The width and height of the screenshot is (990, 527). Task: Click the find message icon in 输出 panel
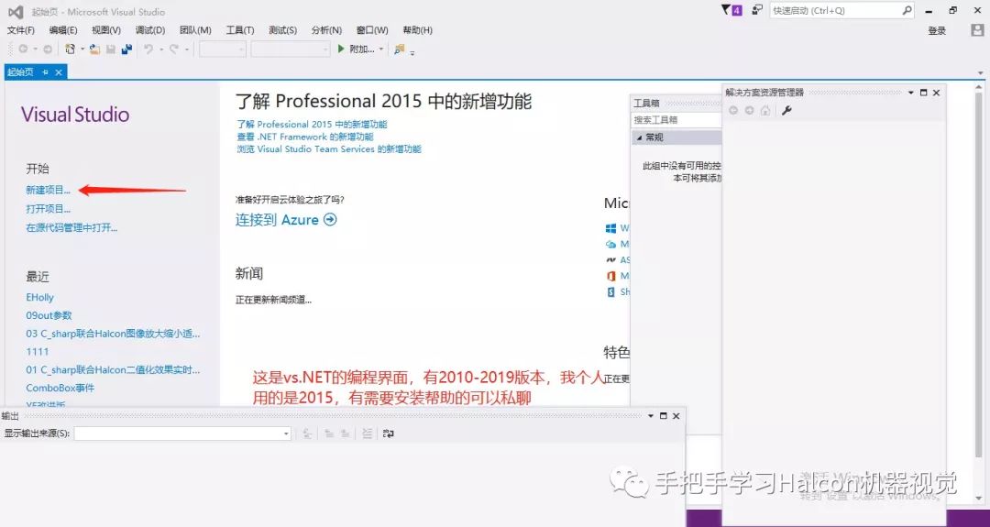pyautogui.click(x=307, y=434)
